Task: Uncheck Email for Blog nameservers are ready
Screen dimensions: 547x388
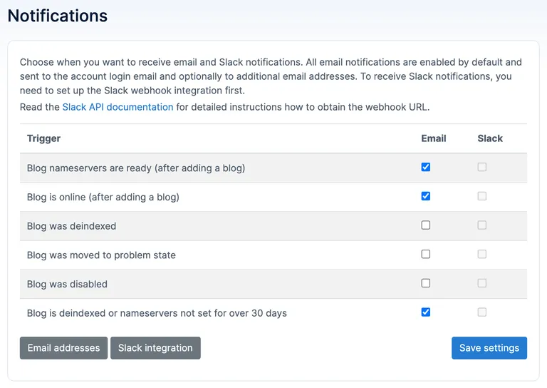Action: point(426,167)
